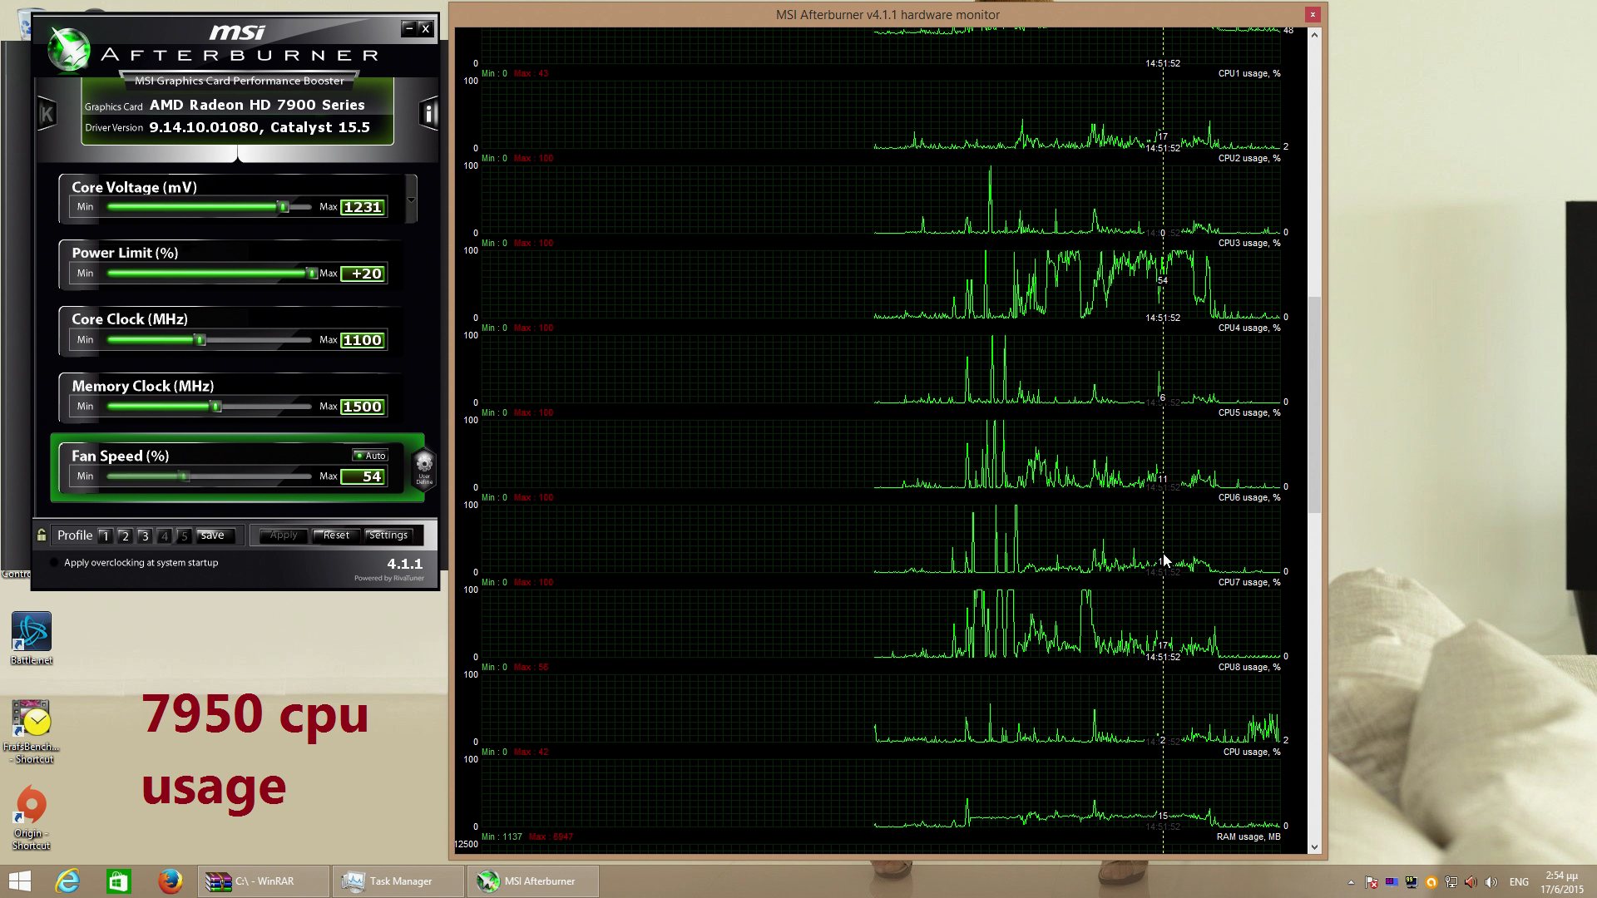Expand Core Voltage dropdown arrow
The image size is (1597, 898).
coord(411,200)
